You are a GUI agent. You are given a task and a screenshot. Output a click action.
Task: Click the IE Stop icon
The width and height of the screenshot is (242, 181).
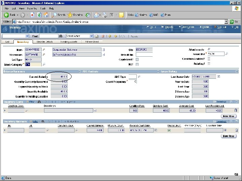tap(32, 15)
